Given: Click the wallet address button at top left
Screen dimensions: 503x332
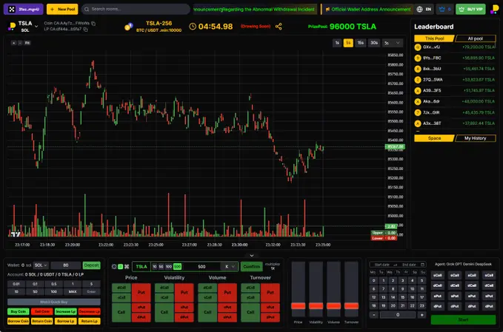Looking at the screenshot, I should (24, 10).
